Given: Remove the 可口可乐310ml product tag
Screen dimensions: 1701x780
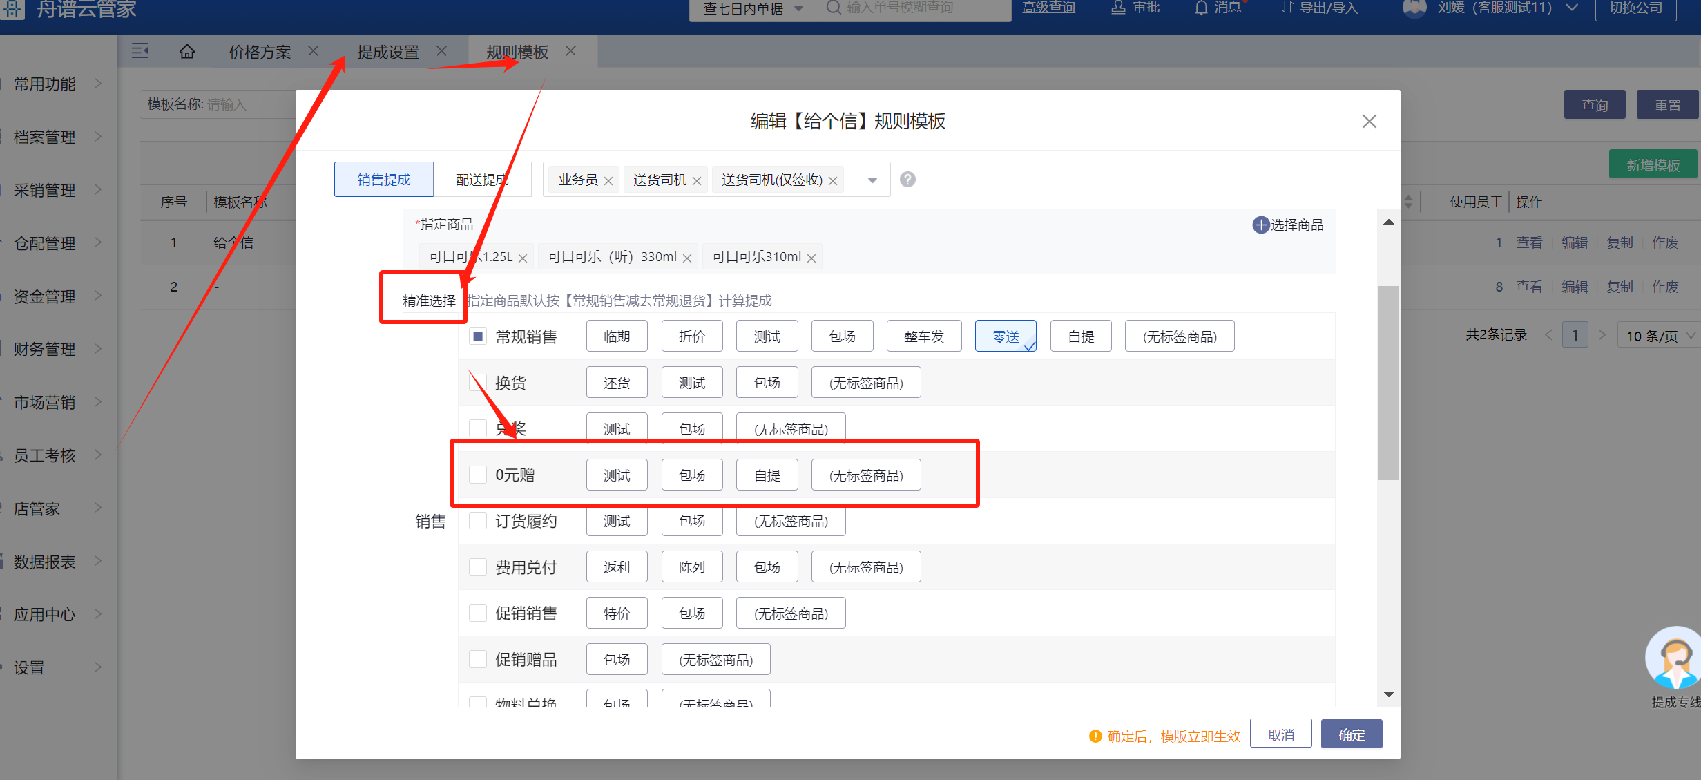Looking at the screenshot, I should [811, 258].
